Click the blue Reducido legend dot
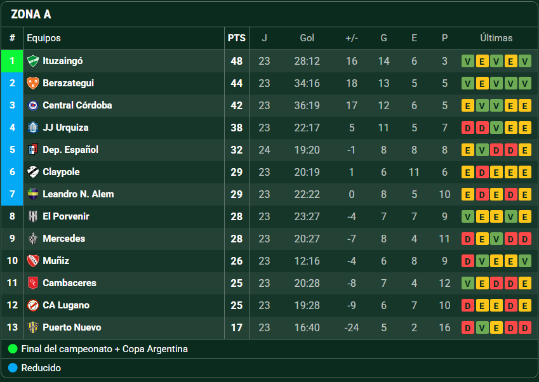 (x=13, y=368)
